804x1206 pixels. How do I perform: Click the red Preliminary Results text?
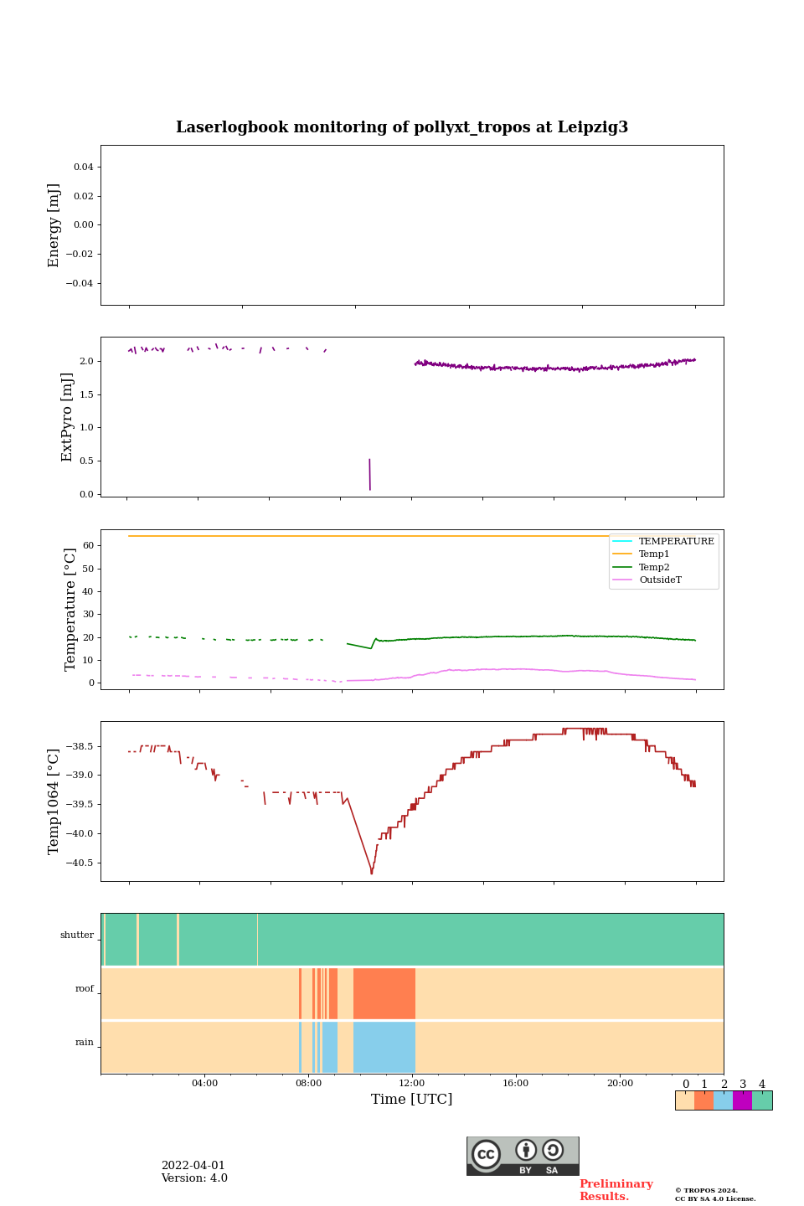coord(616,1190)
